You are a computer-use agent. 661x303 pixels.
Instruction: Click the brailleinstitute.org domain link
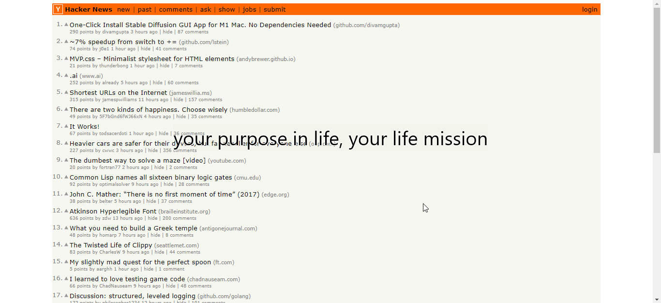[184, 212]
